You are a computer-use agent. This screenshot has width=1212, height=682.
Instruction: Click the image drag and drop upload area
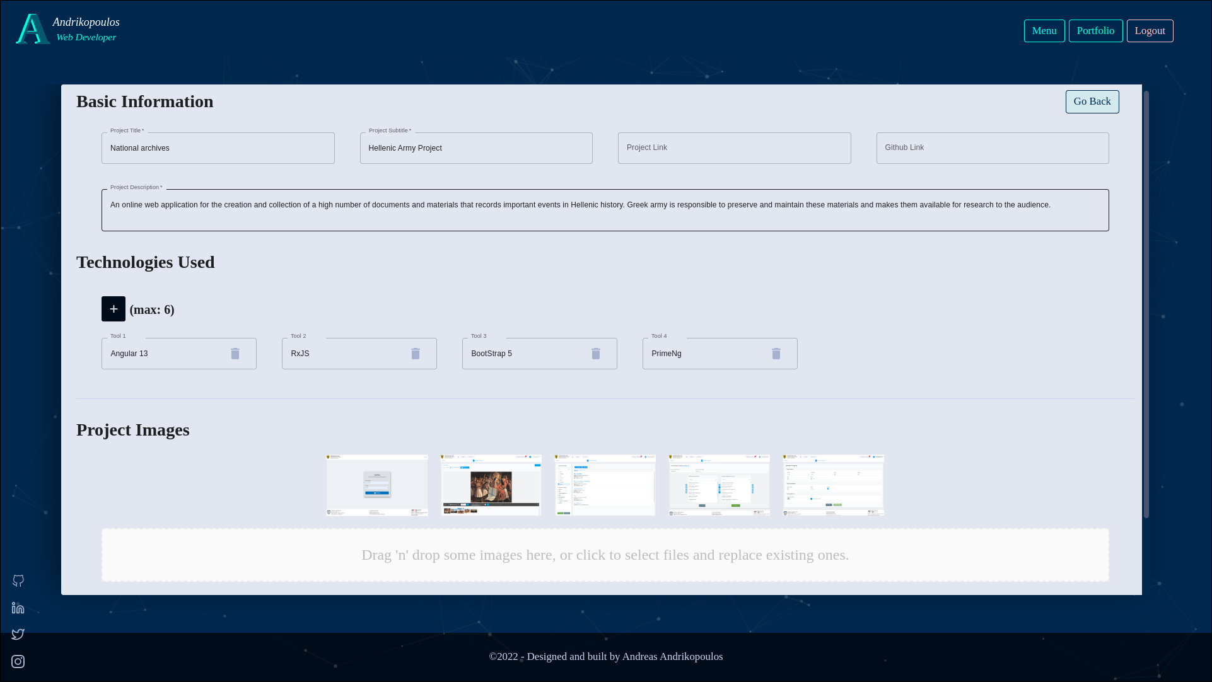[x=605, y=555]
